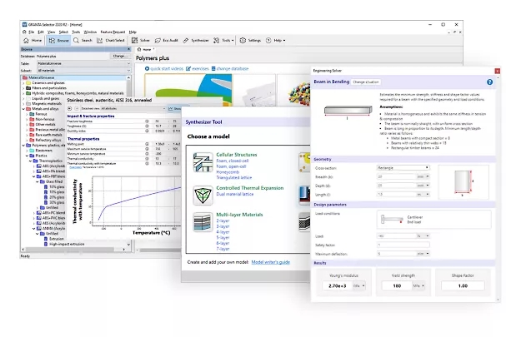Close the Browse panel

128,49
